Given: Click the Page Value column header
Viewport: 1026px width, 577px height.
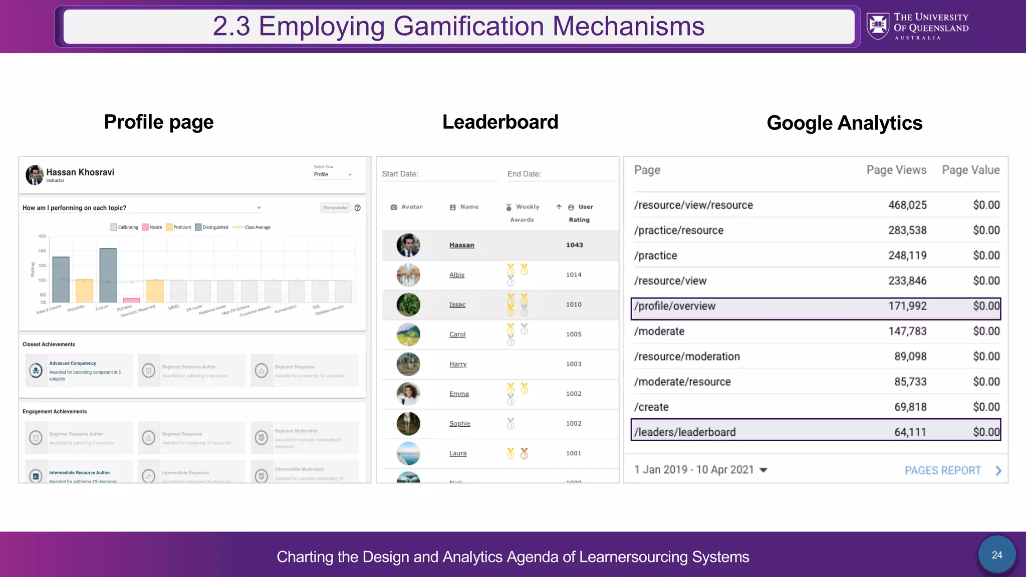Looking at the screenshot, I should 971,170.
